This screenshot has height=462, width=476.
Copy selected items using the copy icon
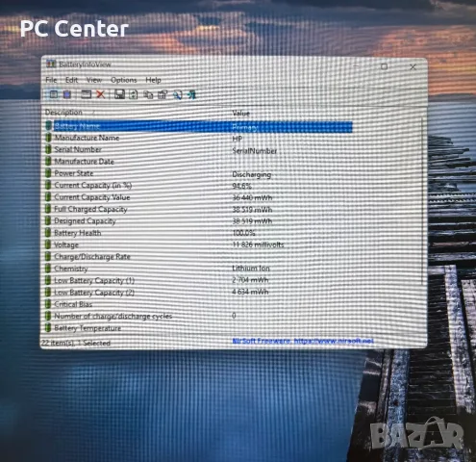coord(148,94)
